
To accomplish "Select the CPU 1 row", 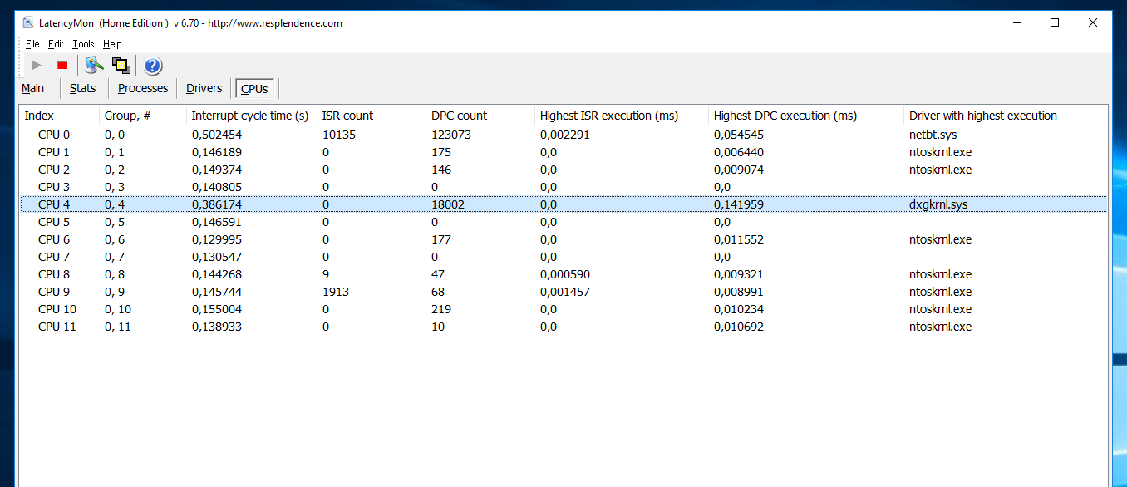I will point(563,152).
